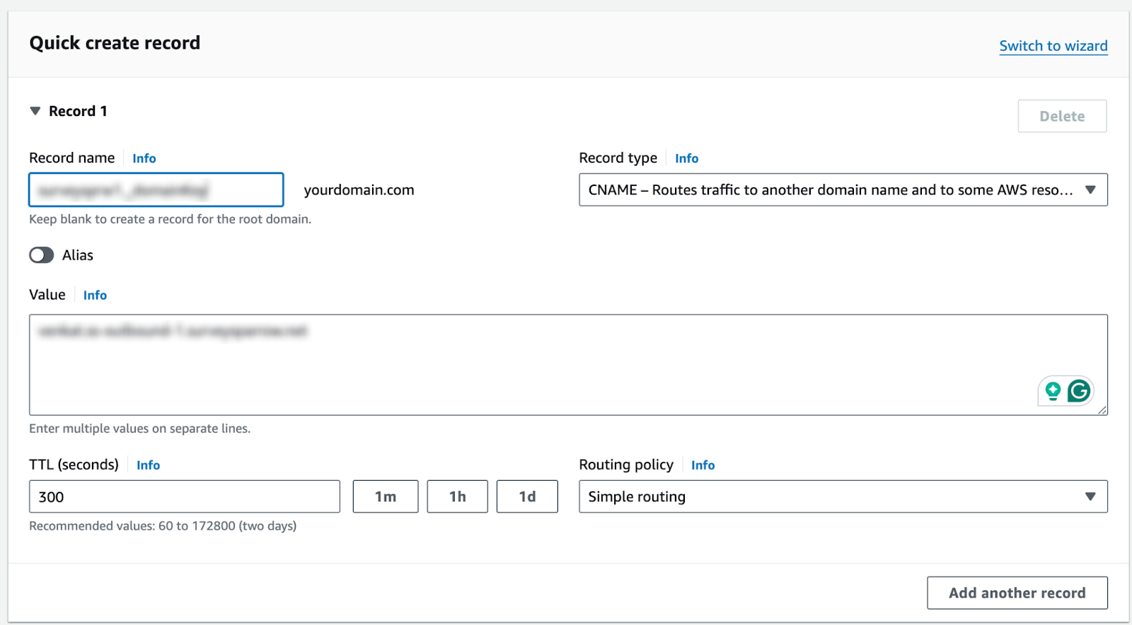Open Info next to Record type

pos(686,158)
